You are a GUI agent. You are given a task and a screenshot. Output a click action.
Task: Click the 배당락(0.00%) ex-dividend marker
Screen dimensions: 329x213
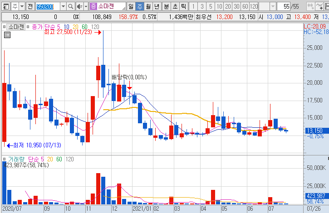pyautogui.click(x=129, y=77)
